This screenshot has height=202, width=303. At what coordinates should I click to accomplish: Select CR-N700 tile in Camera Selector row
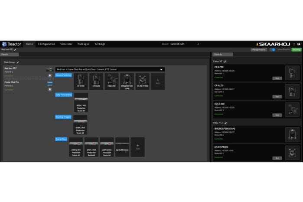[x=81, y=81]
